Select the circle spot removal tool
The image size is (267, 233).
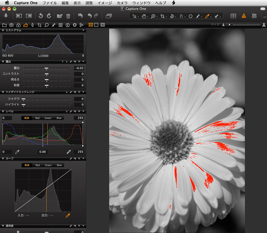click(191, 16)
